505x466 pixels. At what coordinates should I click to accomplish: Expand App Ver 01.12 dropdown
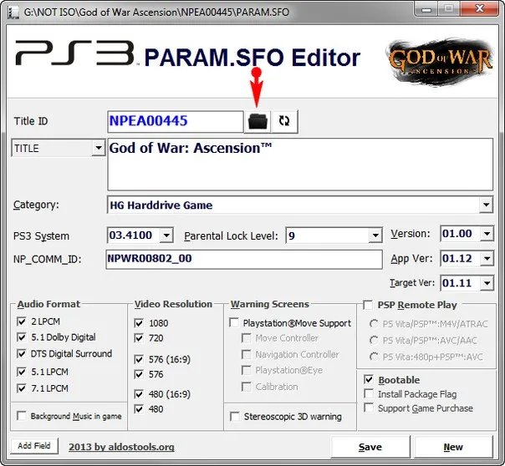[x=487, y=258]
